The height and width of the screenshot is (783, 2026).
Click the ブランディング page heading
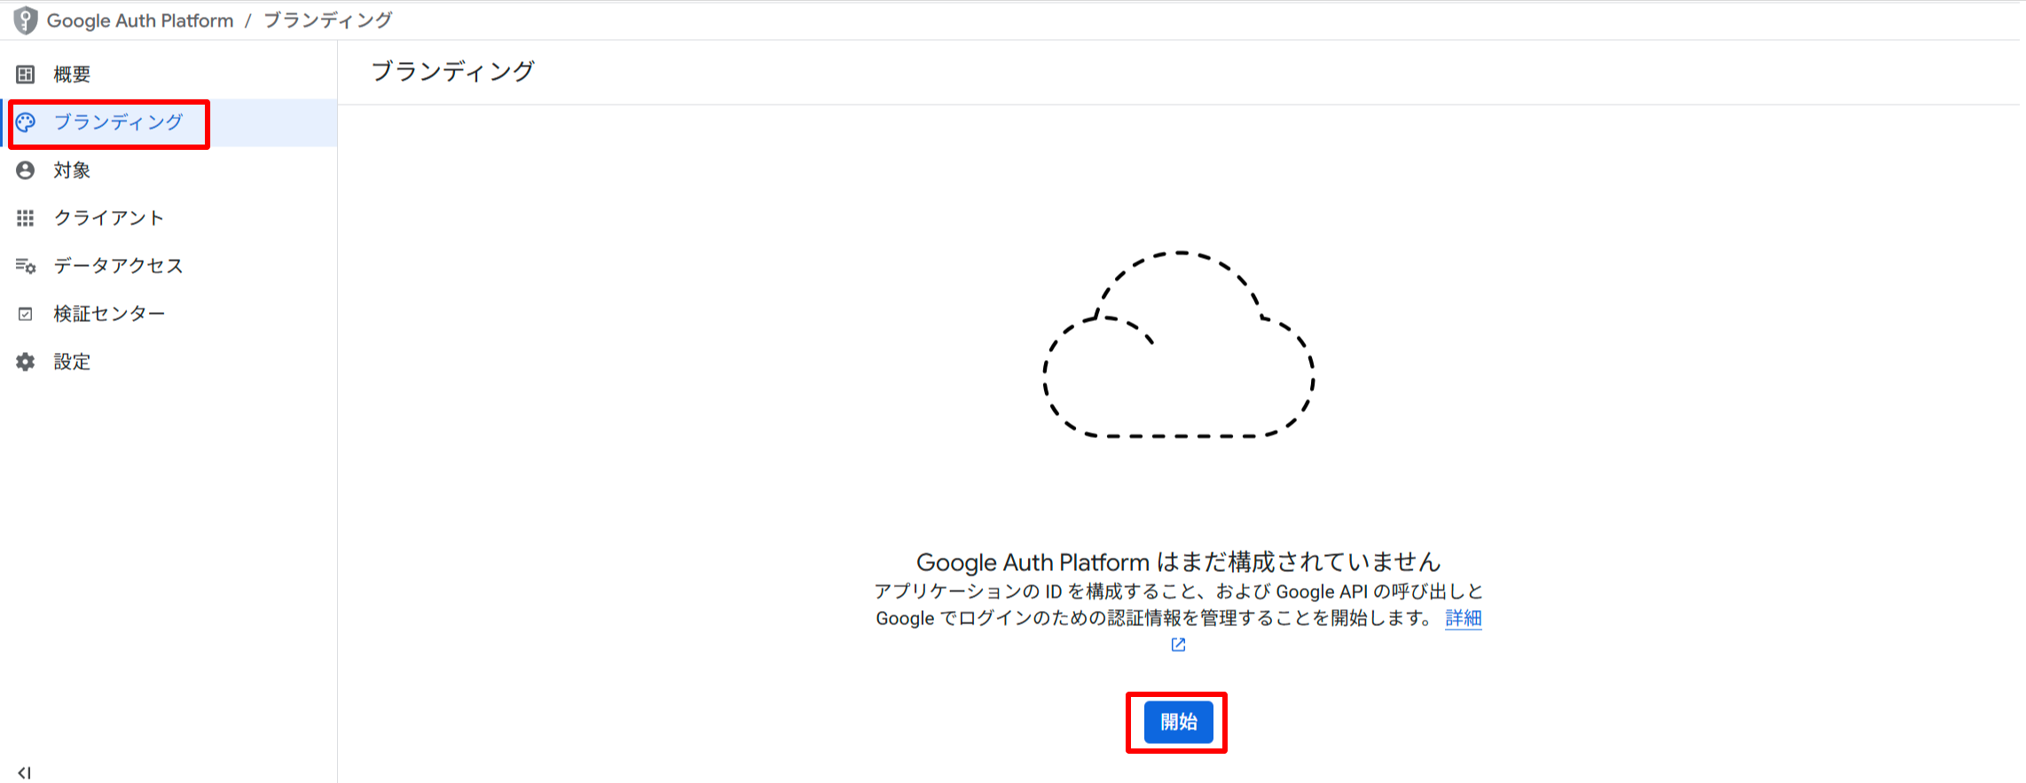(452, 72)
